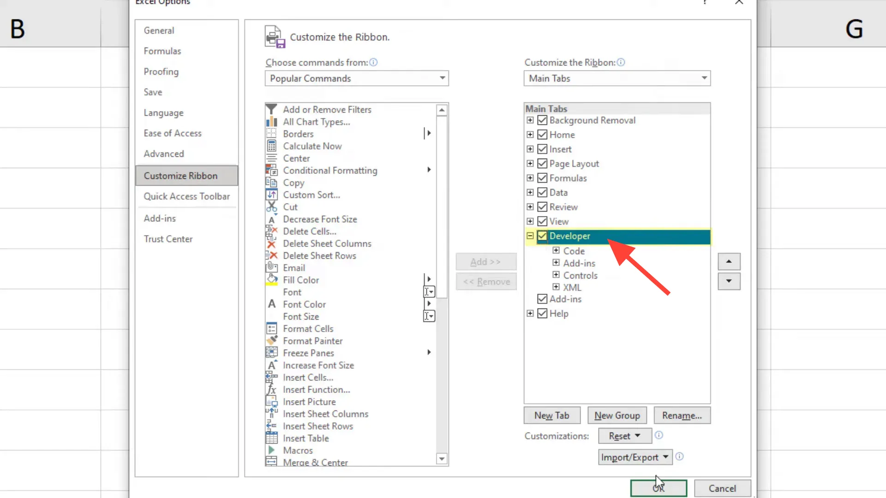The width and height of the screenshot is (886, 498).
Task: Toggle the Background Removal checkbox
Action: click(x=542, y=120)
